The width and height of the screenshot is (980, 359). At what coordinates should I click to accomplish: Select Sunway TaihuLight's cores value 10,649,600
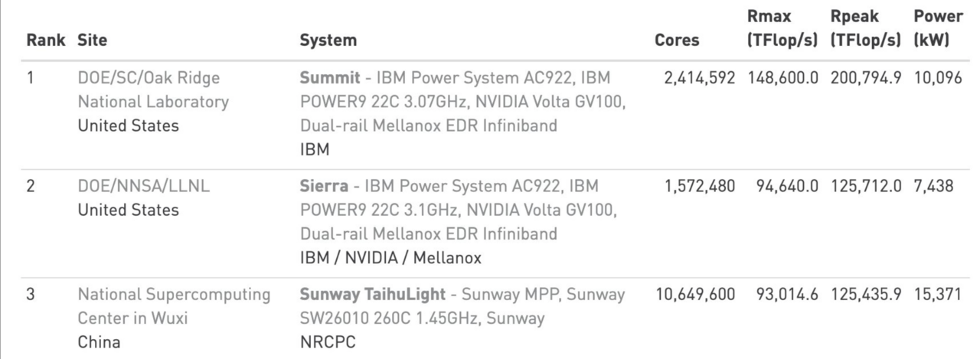pos(695,294)
